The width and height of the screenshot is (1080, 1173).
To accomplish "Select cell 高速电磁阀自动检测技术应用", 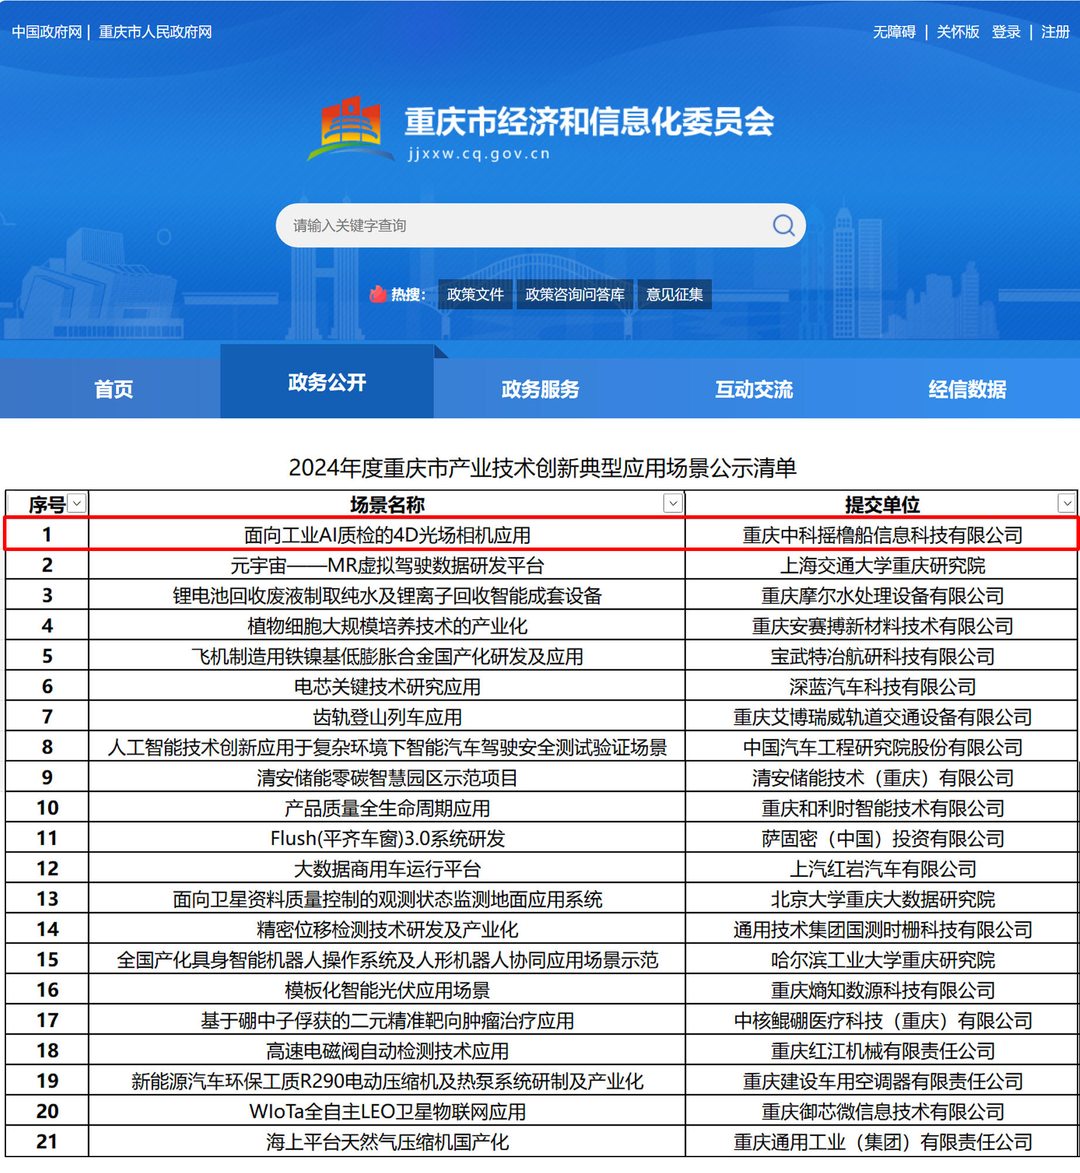I will [387, 1051].
